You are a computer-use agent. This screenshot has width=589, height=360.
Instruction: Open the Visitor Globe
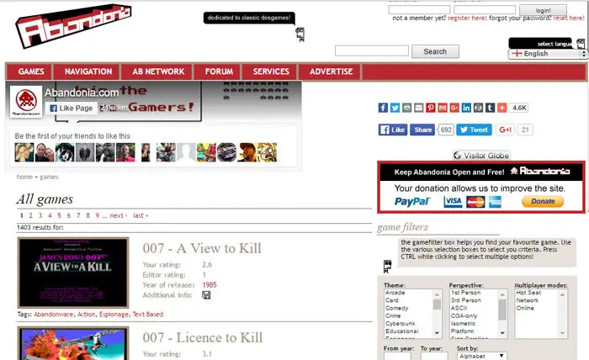[x=481, y=156]
